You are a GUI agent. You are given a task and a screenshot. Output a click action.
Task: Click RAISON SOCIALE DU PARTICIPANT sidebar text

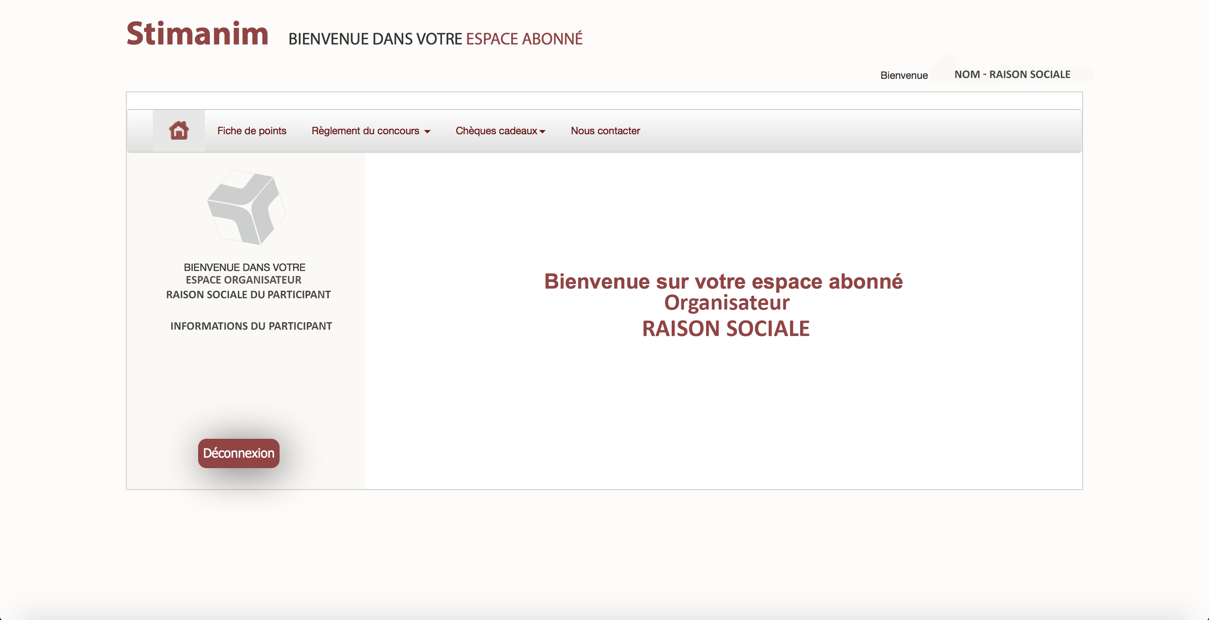[248, 294]
